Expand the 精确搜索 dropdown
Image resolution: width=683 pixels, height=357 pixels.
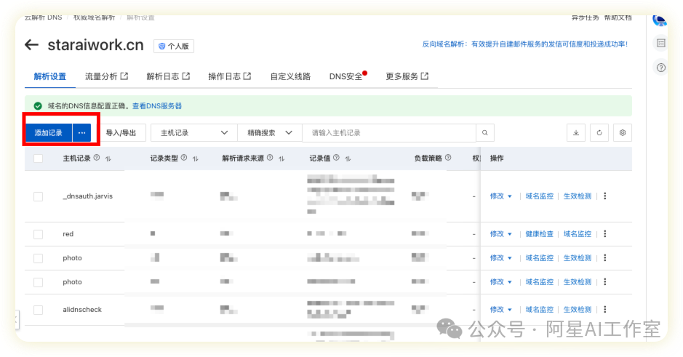[269, 133]
